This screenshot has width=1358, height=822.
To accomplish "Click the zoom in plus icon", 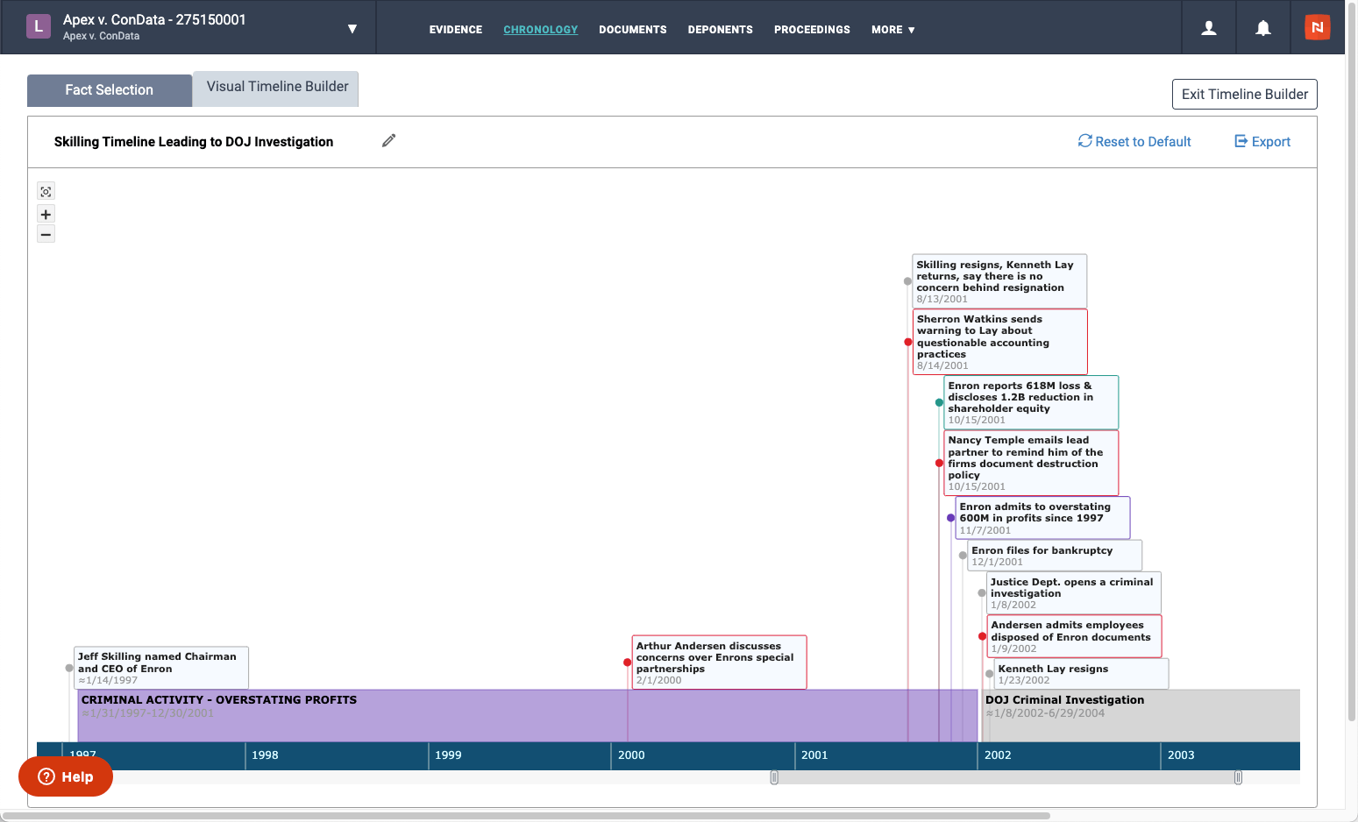I will [46, 214].
